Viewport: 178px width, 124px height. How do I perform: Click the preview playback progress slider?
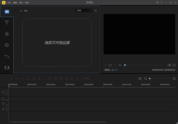tap(144, 65)
